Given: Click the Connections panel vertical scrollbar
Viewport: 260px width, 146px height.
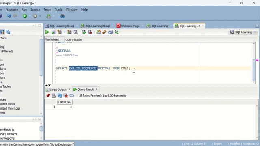Looking at the screenshot, I should coord(41,57).
